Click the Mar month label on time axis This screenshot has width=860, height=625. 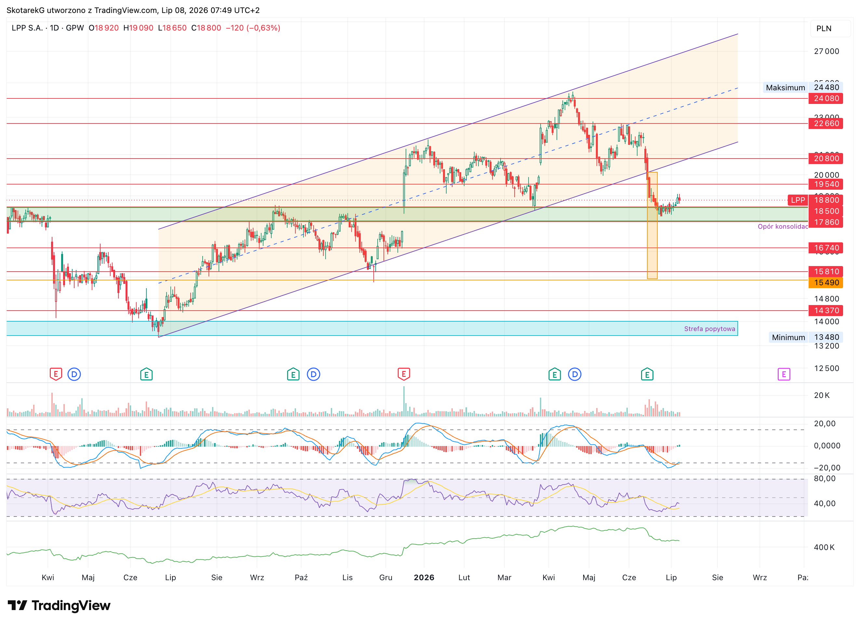tap(504, 577)
